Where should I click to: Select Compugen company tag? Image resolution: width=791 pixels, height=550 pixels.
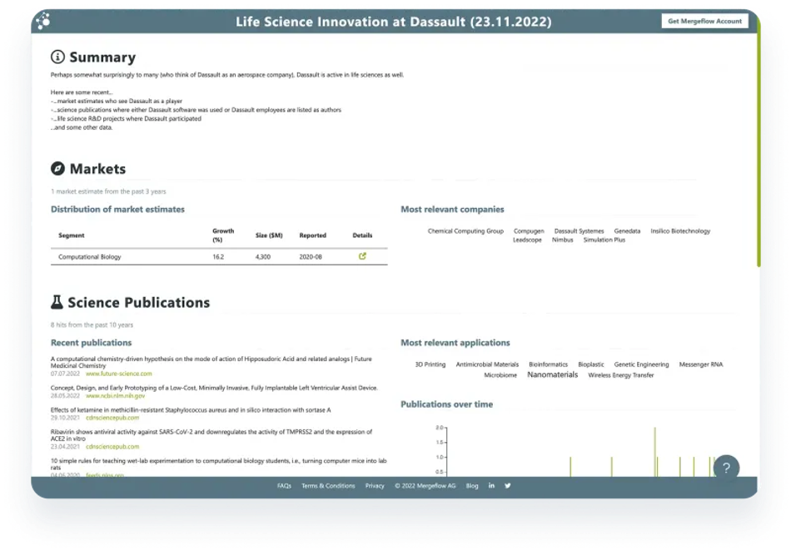click(529, 230)
